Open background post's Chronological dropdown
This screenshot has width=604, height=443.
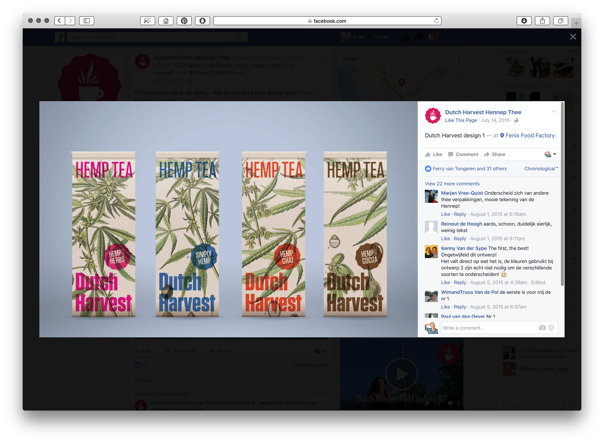click(311, 365)
